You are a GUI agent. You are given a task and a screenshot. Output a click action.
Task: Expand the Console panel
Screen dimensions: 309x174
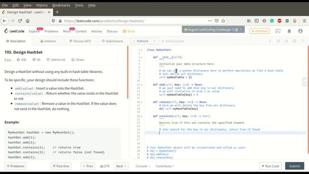tap(143, 166)
